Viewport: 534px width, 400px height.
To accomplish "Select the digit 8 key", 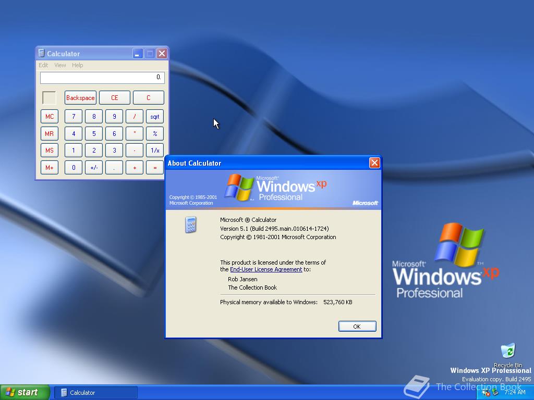I will [x=94, y=116].
